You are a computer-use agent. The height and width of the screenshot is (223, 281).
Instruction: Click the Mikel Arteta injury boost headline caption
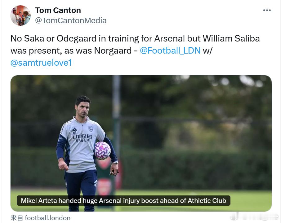(x=123, y=201)
